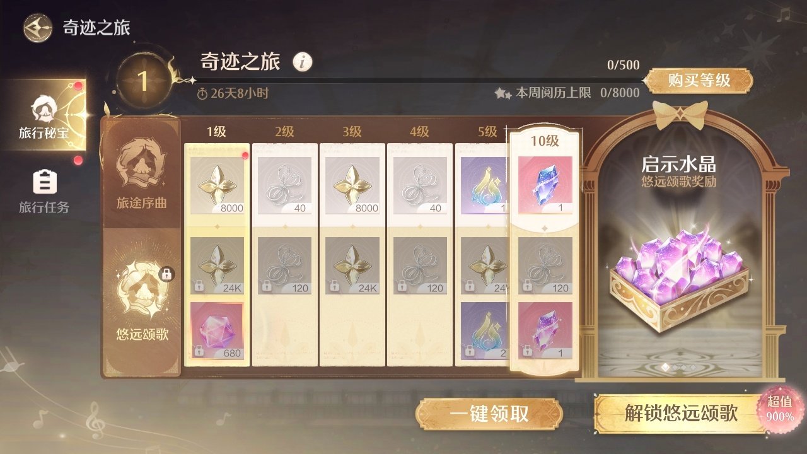Viewport: 807px width, 454px height.
Task: Open the info icon next to 奇迹之旅 title
Action: pyautogui.click(x=303, y=62)
